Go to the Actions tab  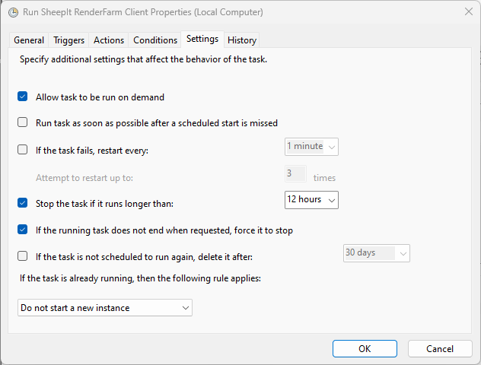tap(109, 40)
